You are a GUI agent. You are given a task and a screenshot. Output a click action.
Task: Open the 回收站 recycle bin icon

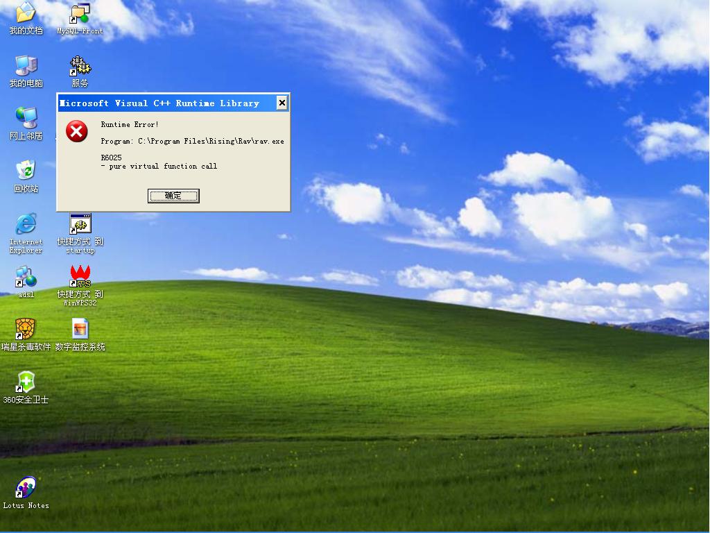coord(26,171)
